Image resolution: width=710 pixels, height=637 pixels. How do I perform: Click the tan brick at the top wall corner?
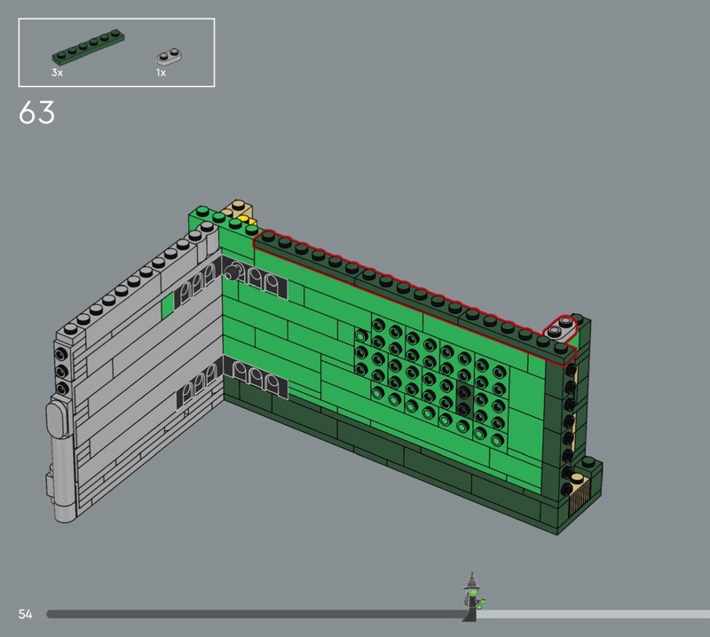coord(237,210)
